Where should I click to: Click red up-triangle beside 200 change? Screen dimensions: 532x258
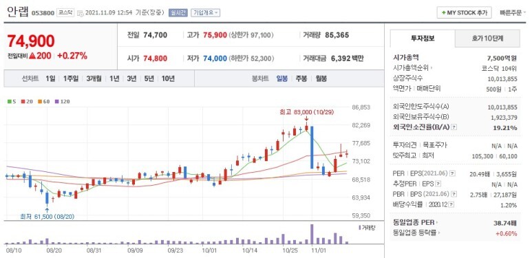32,56
